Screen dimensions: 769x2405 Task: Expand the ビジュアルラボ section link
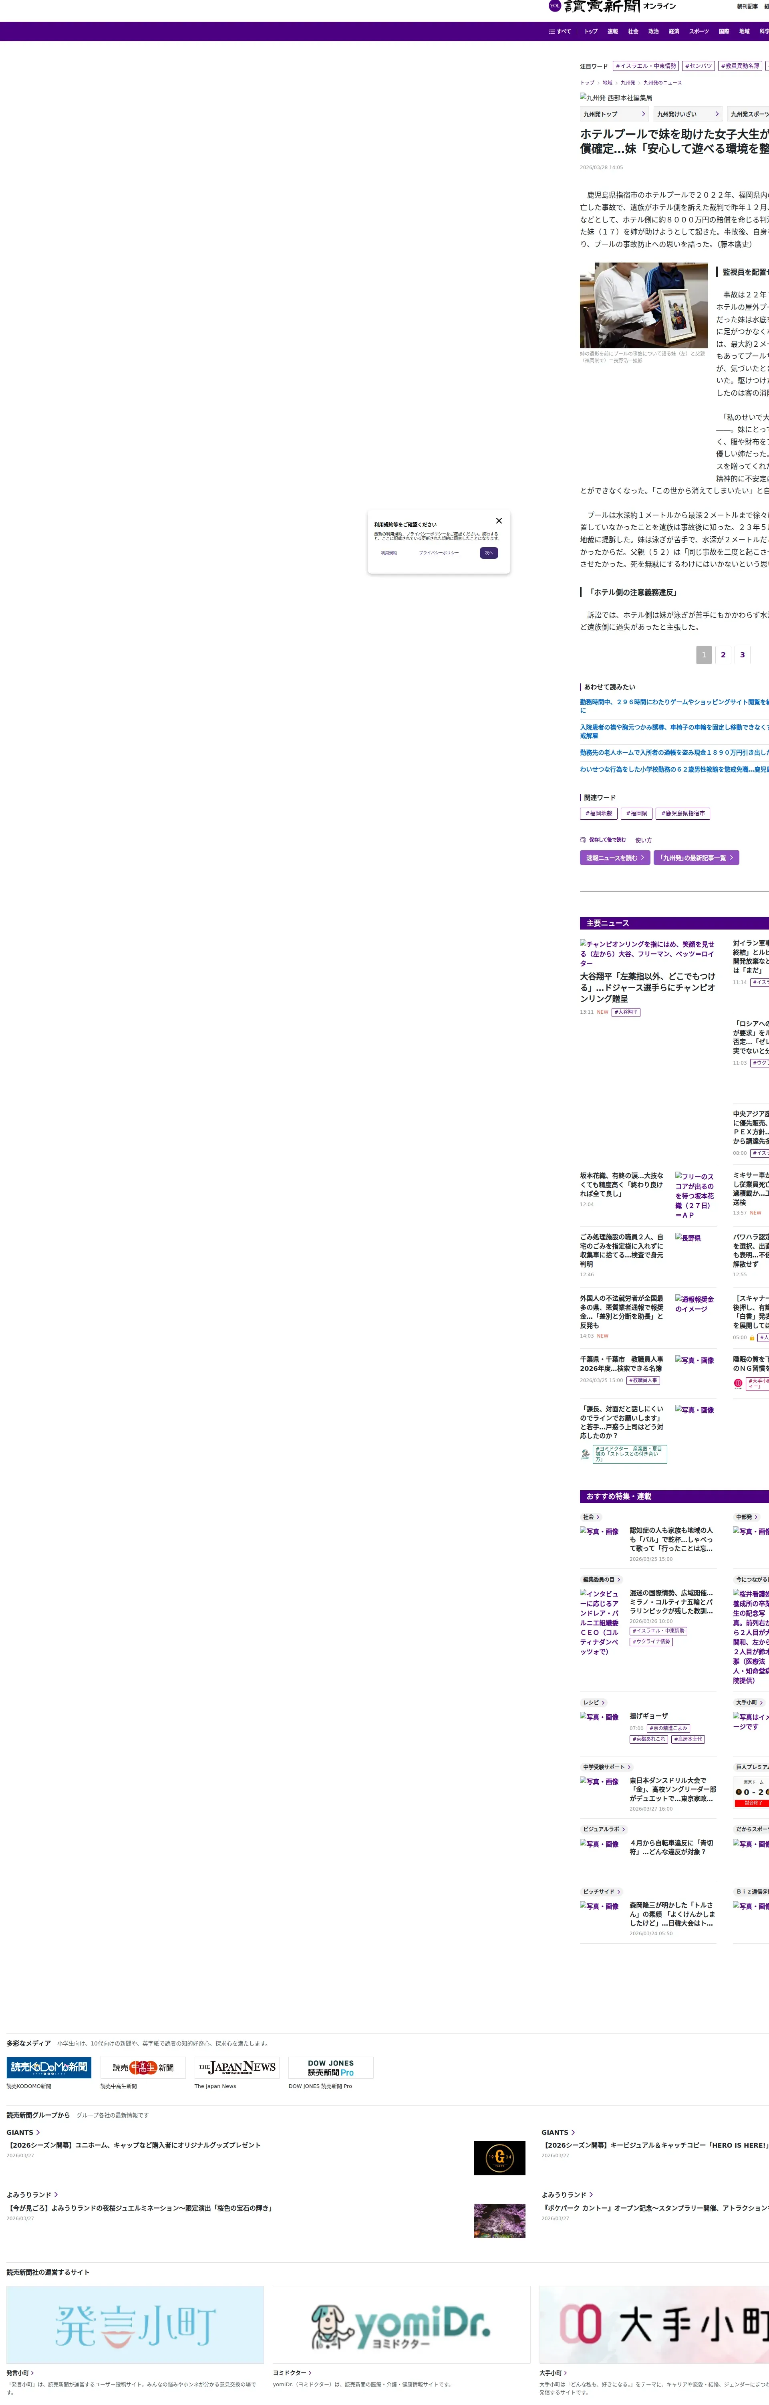pyautogui.click(x=604, y=1829)
